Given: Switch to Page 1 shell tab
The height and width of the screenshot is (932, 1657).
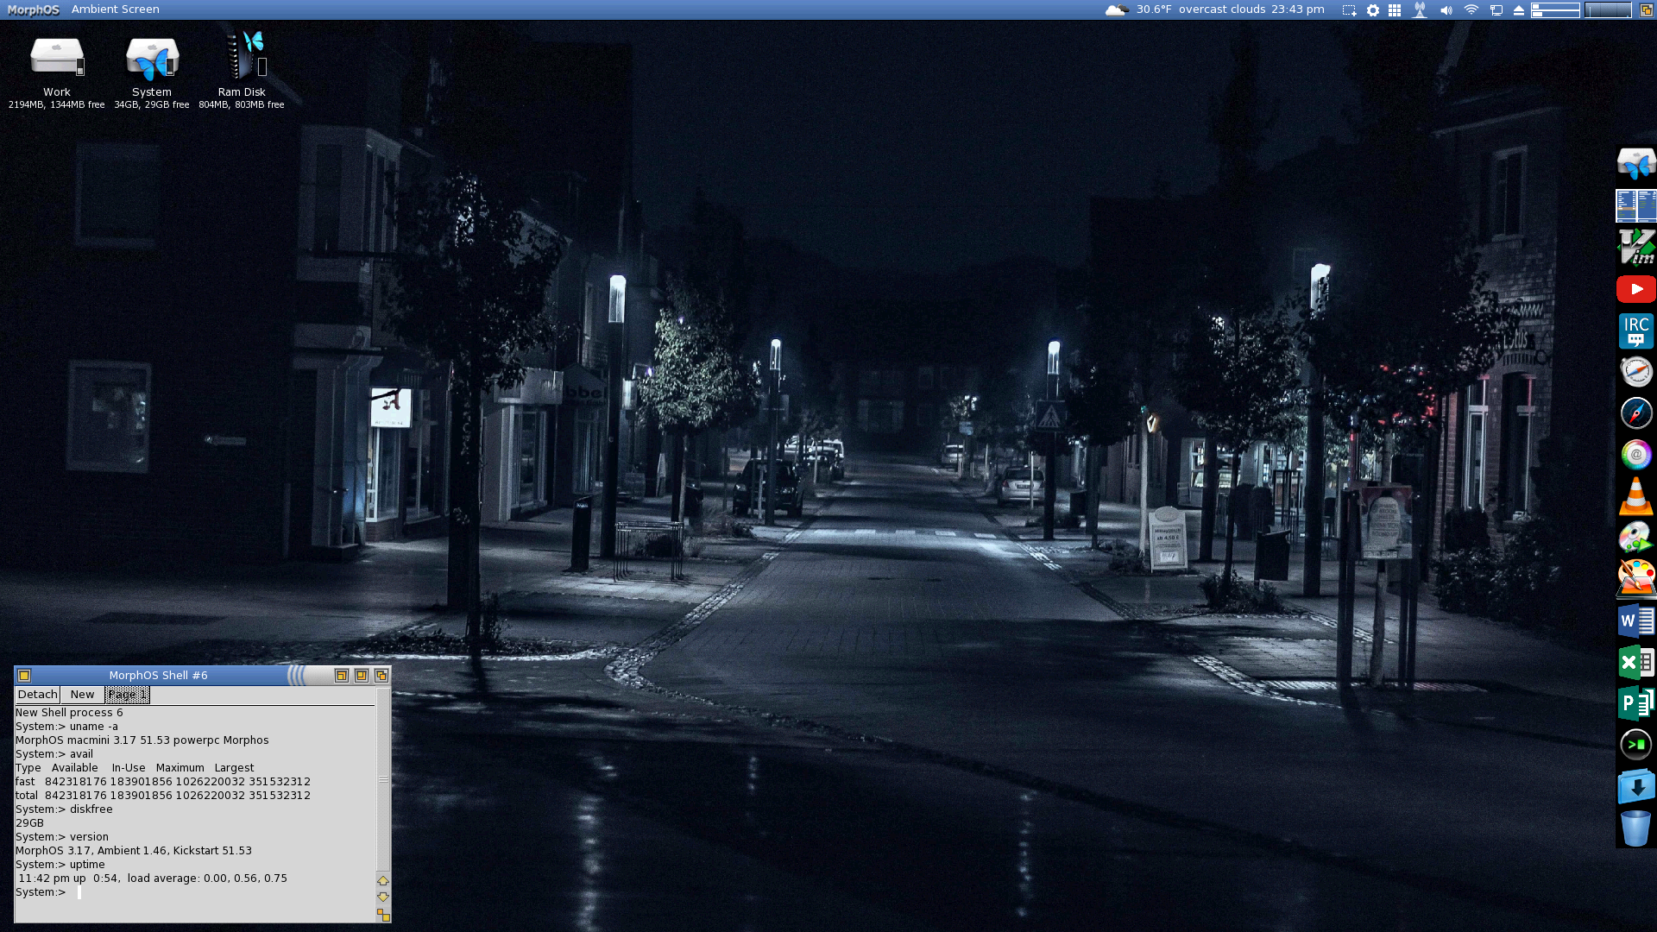Looking at the screenshot, I should [127, 695].
